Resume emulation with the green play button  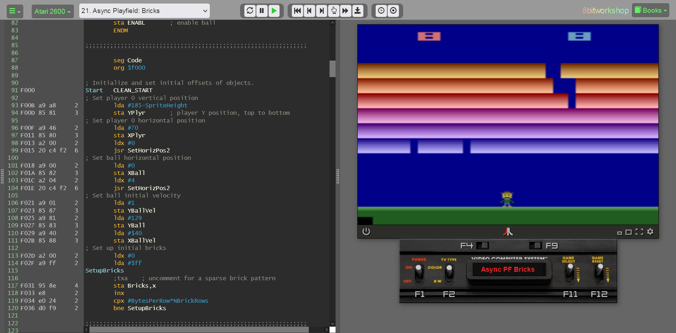(x=274, y=11)
